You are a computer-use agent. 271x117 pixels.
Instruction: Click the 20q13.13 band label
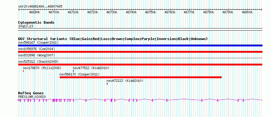[x=26, y=26]
